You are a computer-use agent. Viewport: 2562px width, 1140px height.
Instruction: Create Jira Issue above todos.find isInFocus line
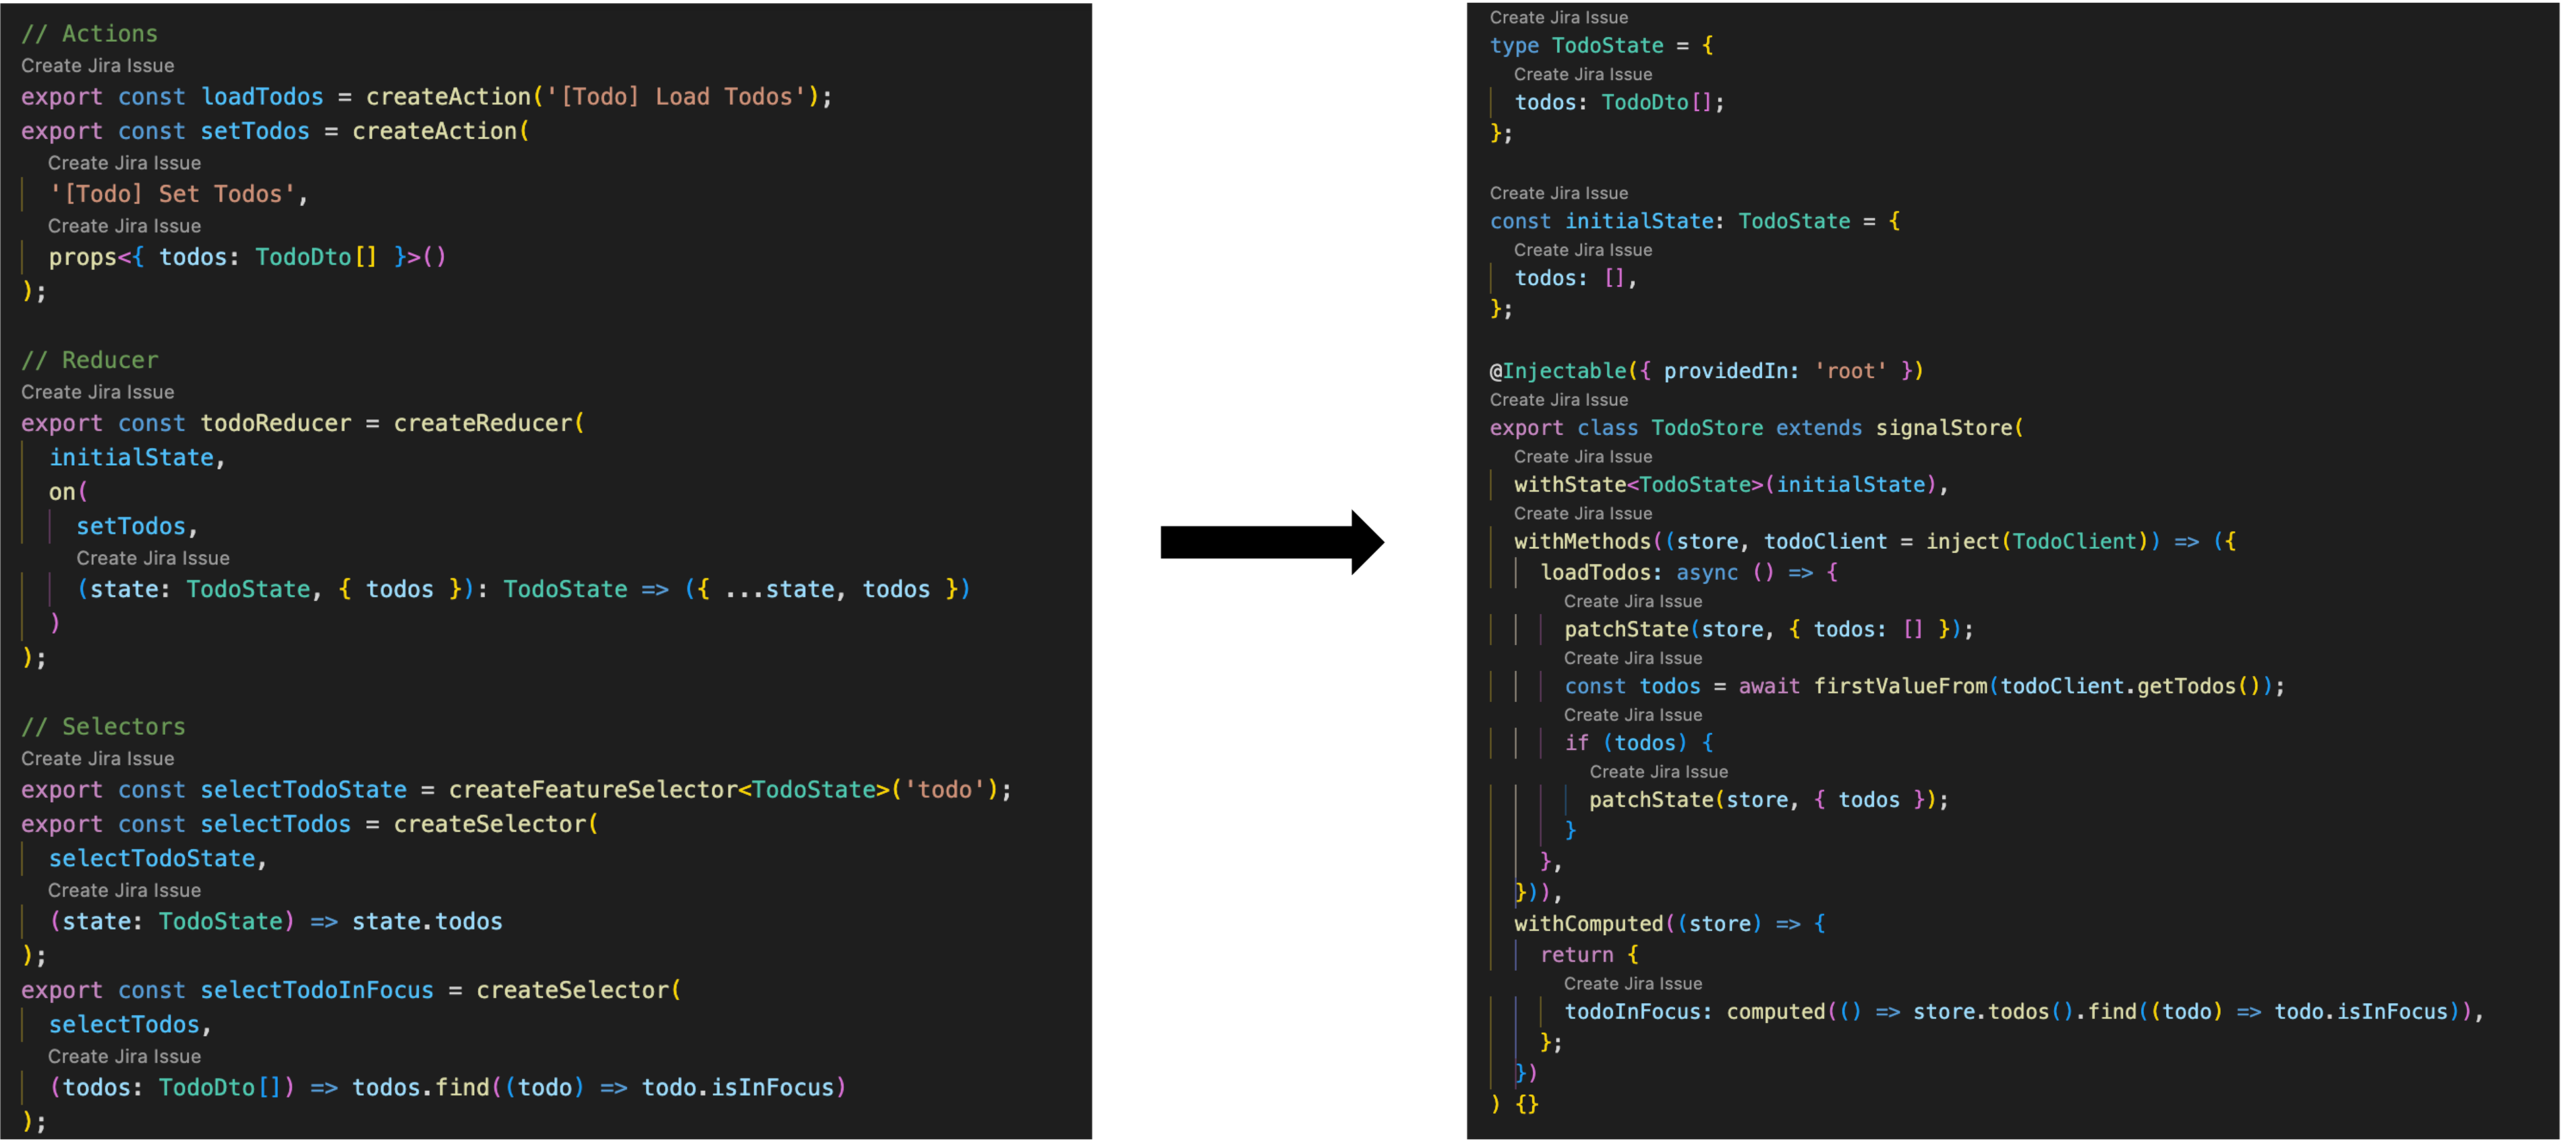pyautogui.click(x=123, y=1056)
